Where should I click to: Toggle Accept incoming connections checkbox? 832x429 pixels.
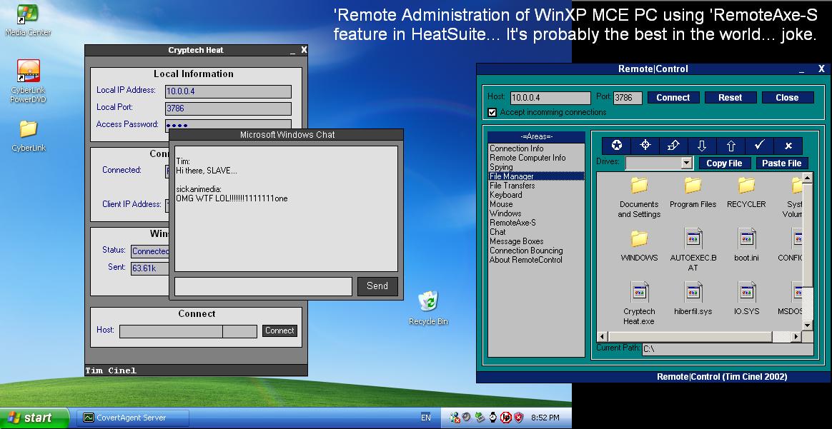click(x=492, y=112)
